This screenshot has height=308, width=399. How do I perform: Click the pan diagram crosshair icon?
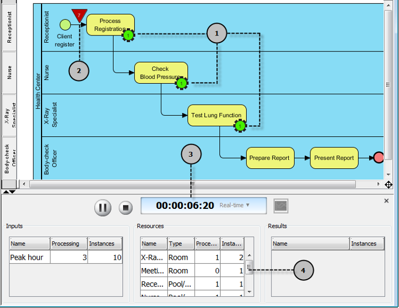click(388, 184)
